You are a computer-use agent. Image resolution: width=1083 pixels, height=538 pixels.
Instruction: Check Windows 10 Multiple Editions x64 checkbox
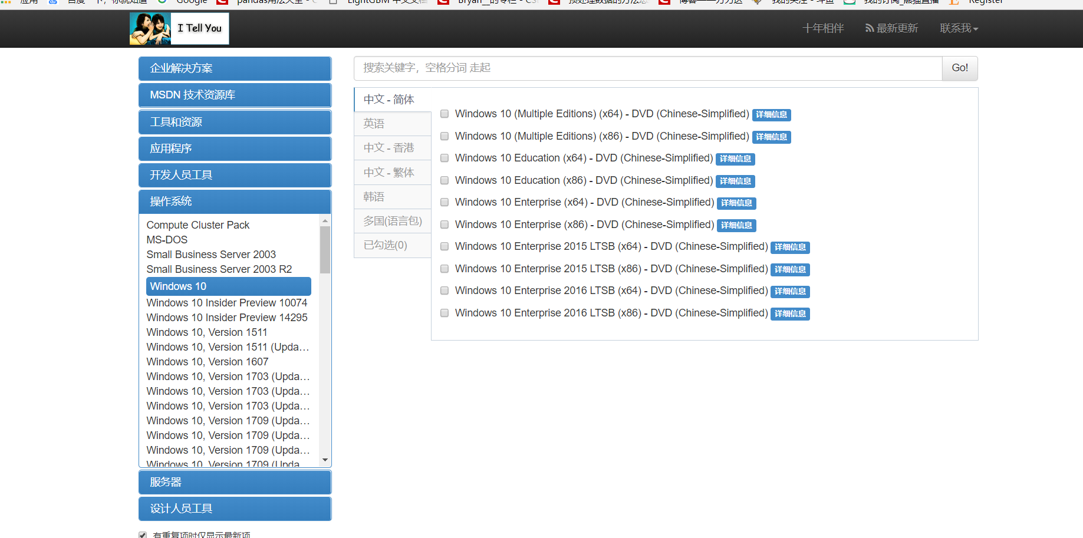(x=445, y=114)
